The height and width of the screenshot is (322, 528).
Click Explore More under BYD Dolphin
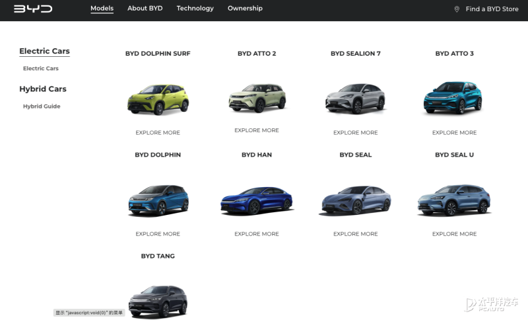(x=158, y=234)
